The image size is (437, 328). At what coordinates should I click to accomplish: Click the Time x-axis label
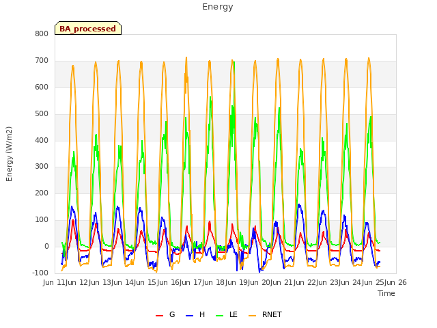(386, 293)
